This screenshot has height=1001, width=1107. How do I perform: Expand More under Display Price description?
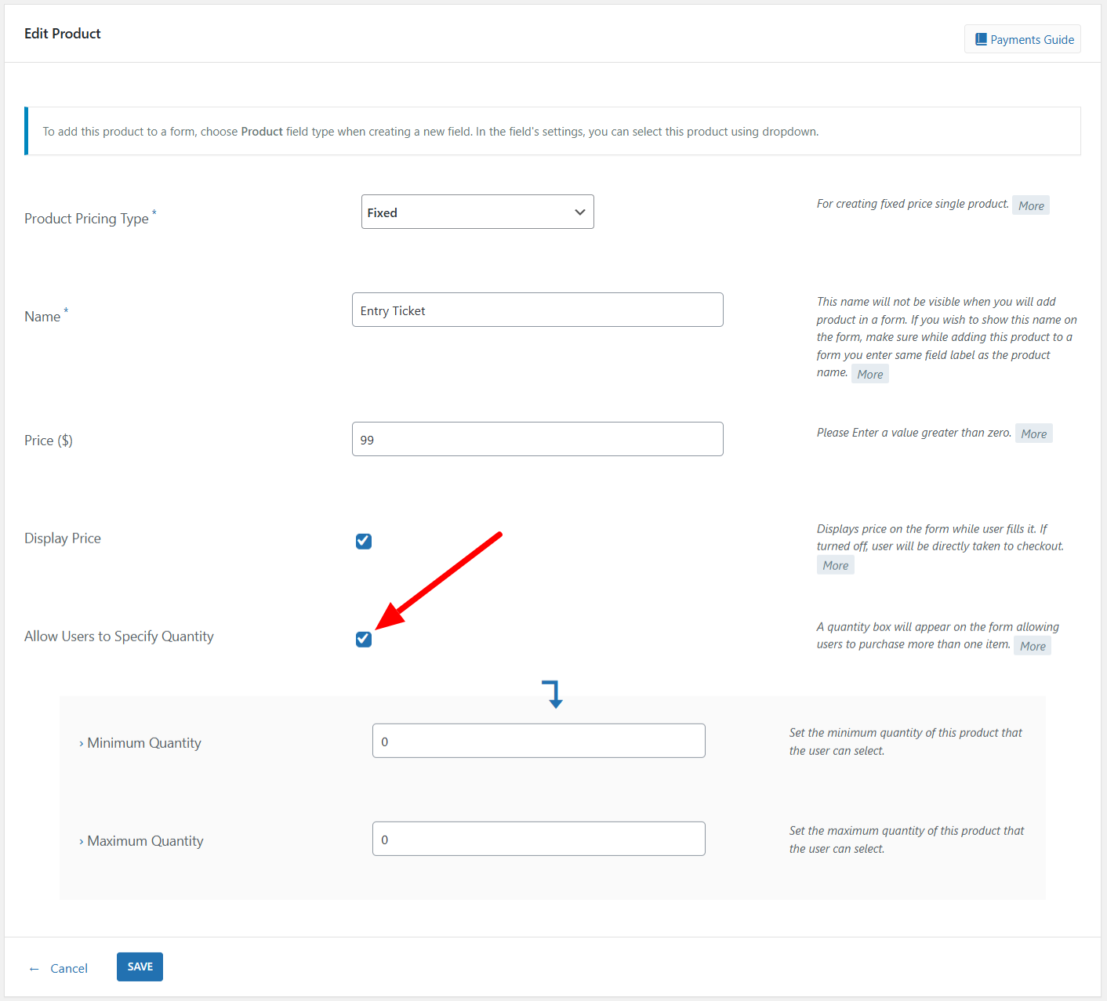coord(835,565)
